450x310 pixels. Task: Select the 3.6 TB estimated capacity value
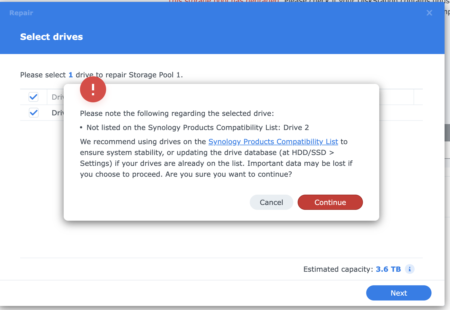pos(388,269)
